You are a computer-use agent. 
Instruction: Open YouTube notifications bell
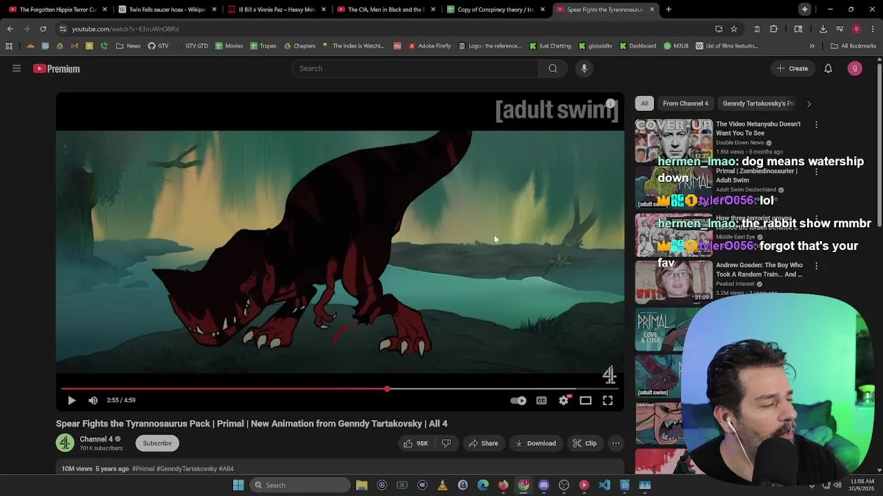(829, 68)
